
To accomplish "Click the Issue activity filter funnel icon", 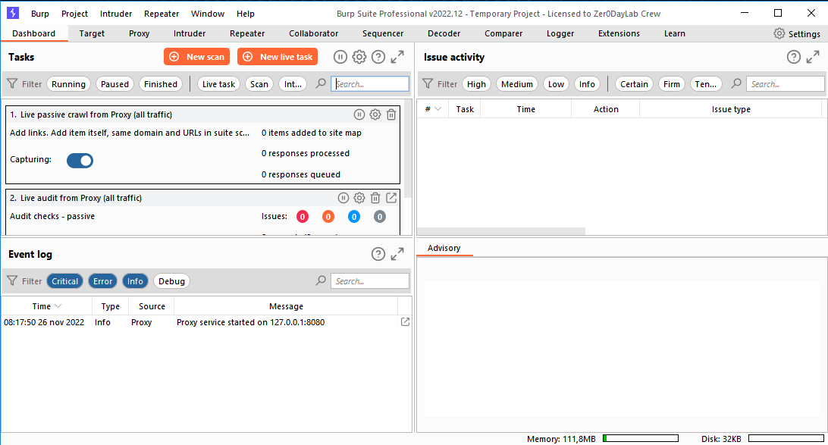I will 428,84.
